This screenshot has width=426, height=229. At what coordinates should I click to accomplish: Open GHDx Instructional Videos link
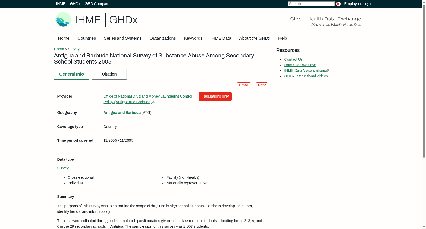point(306,76)
